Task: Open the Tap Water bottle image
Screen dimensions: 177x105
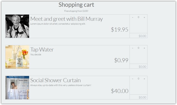Action: click(17, 57)
